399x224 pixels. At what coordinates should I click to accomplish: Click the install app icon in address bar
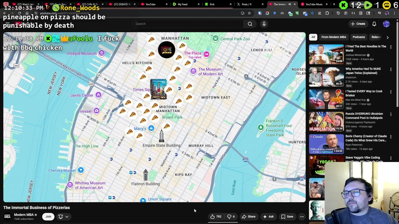pos(243,13)
